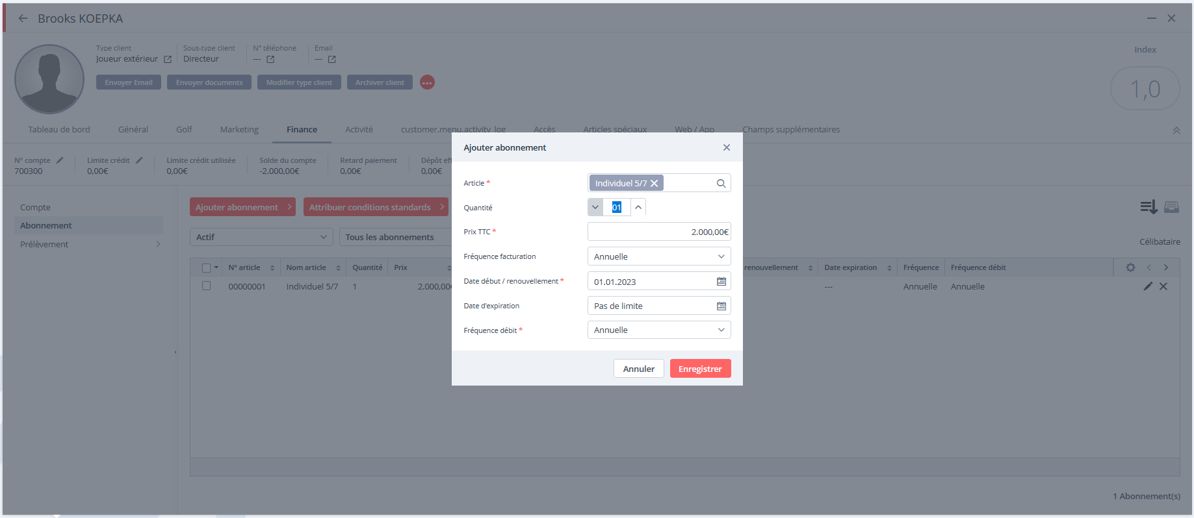
Task: Edit Limite crédit with the pencil icon
Action: pyautogui.click(x=139, y=160)
